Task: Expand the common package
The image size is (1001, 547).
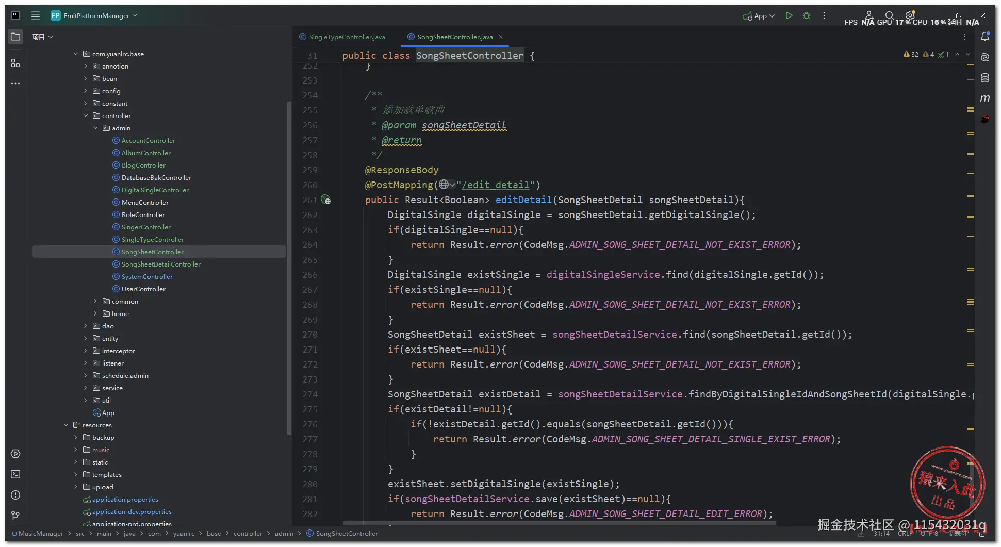Action: click(95, 301)
